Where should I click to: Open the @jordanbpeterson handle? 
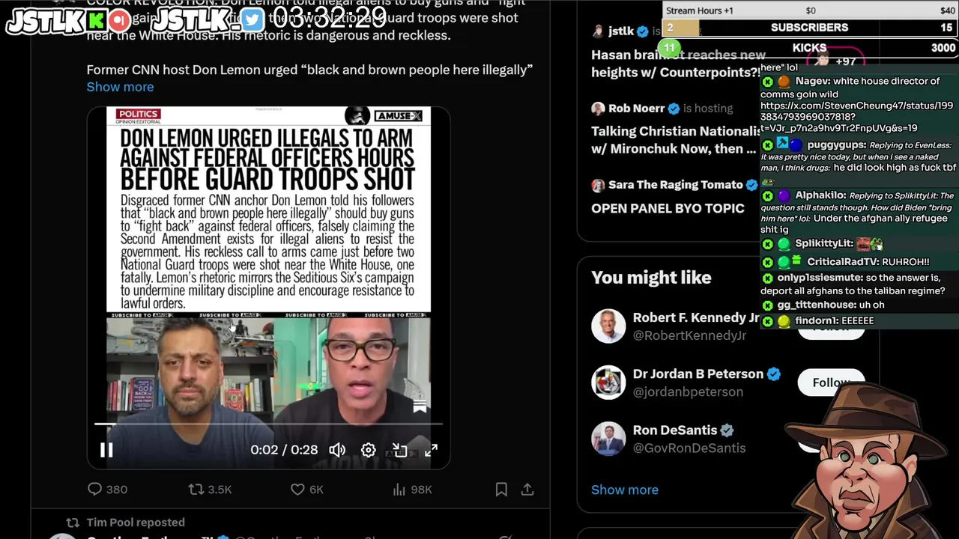click(688, 392)
